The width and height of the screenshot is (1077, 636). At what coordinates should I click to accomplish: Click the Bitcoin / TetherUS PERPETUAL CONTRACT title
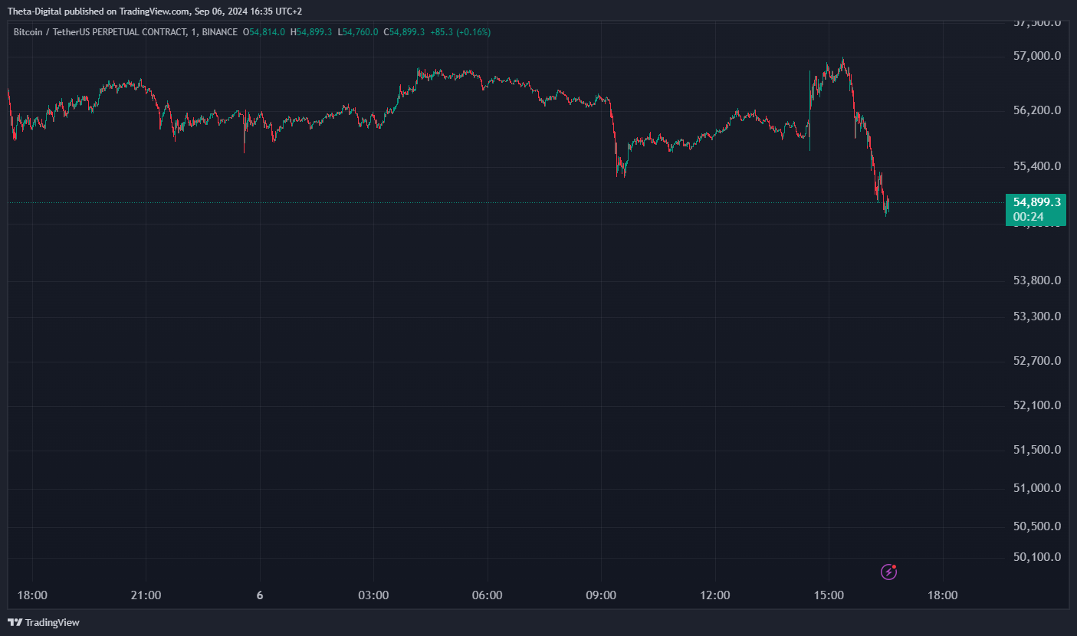pyautogui.click(x=100, y=32)
